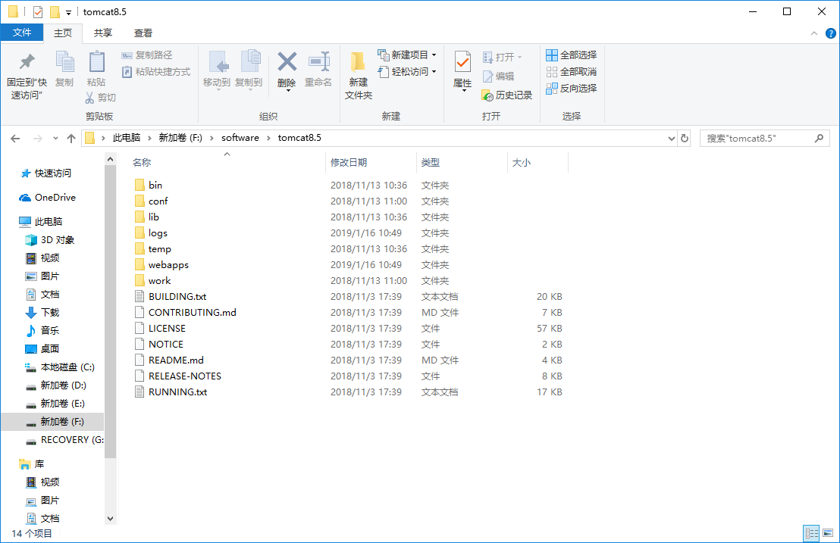Pin folder to Quick access
Viewport: 840px width, 543px height.
point(27,76)
